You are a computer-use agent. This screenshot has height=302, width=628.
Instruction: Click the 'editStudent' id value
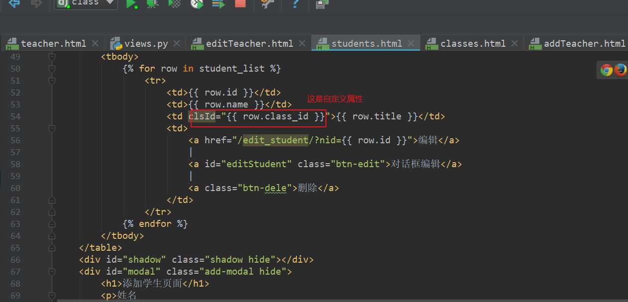[x=256, y=164]
